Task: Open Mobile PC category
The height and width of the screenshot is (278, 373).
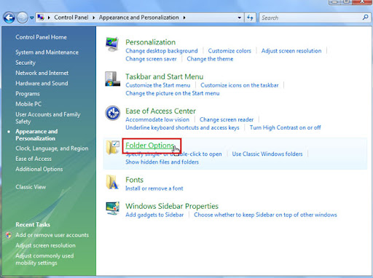Action: [x=28, y=104]
